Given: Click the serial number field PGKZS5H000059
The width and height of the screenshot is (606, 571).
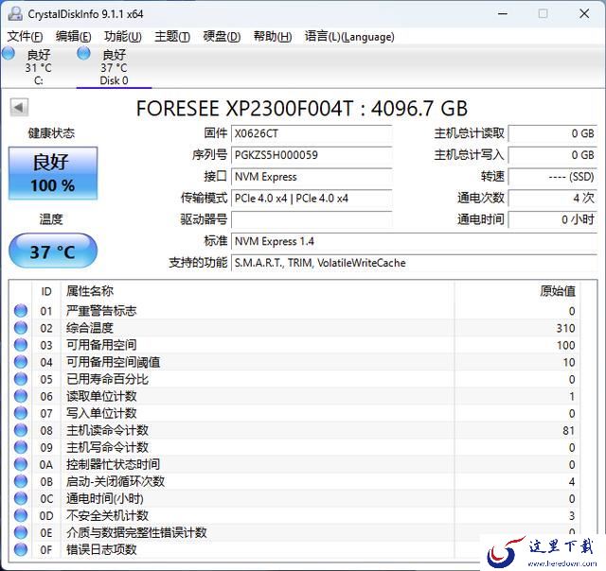Looking at the screenshot, I should click(312, 155).
